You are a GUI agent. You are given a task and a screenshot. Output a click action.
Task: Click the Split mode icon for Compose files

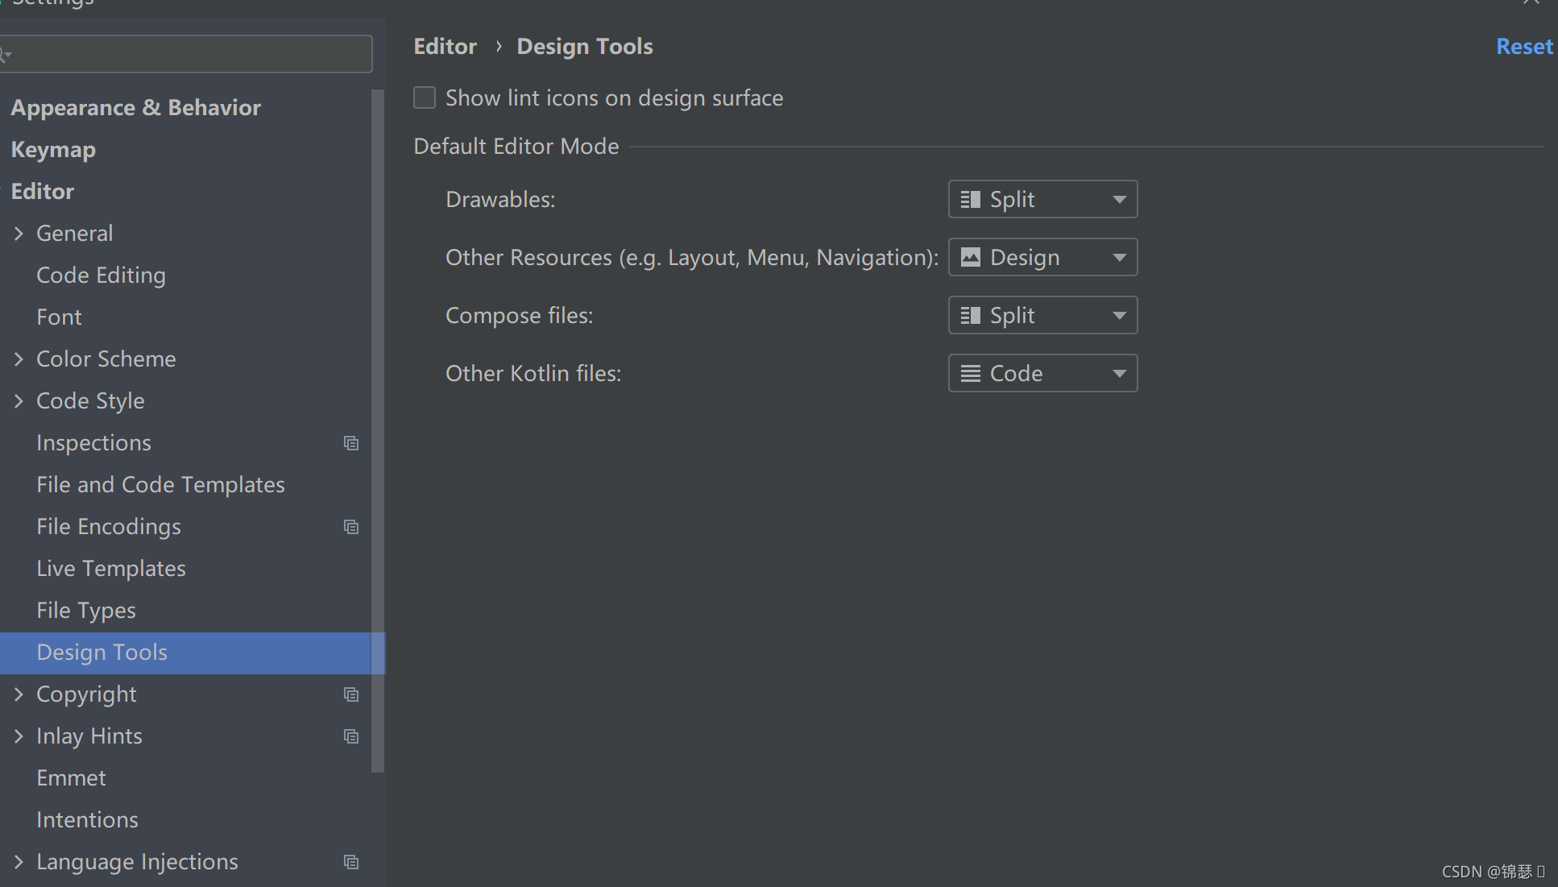coord(969,314)
